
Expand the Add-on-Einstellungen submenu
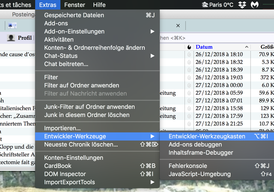[x=97, y=31]
